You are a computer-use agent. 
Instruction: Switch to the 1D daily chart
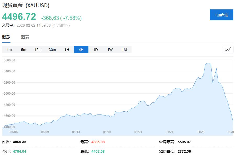(95, 50)
